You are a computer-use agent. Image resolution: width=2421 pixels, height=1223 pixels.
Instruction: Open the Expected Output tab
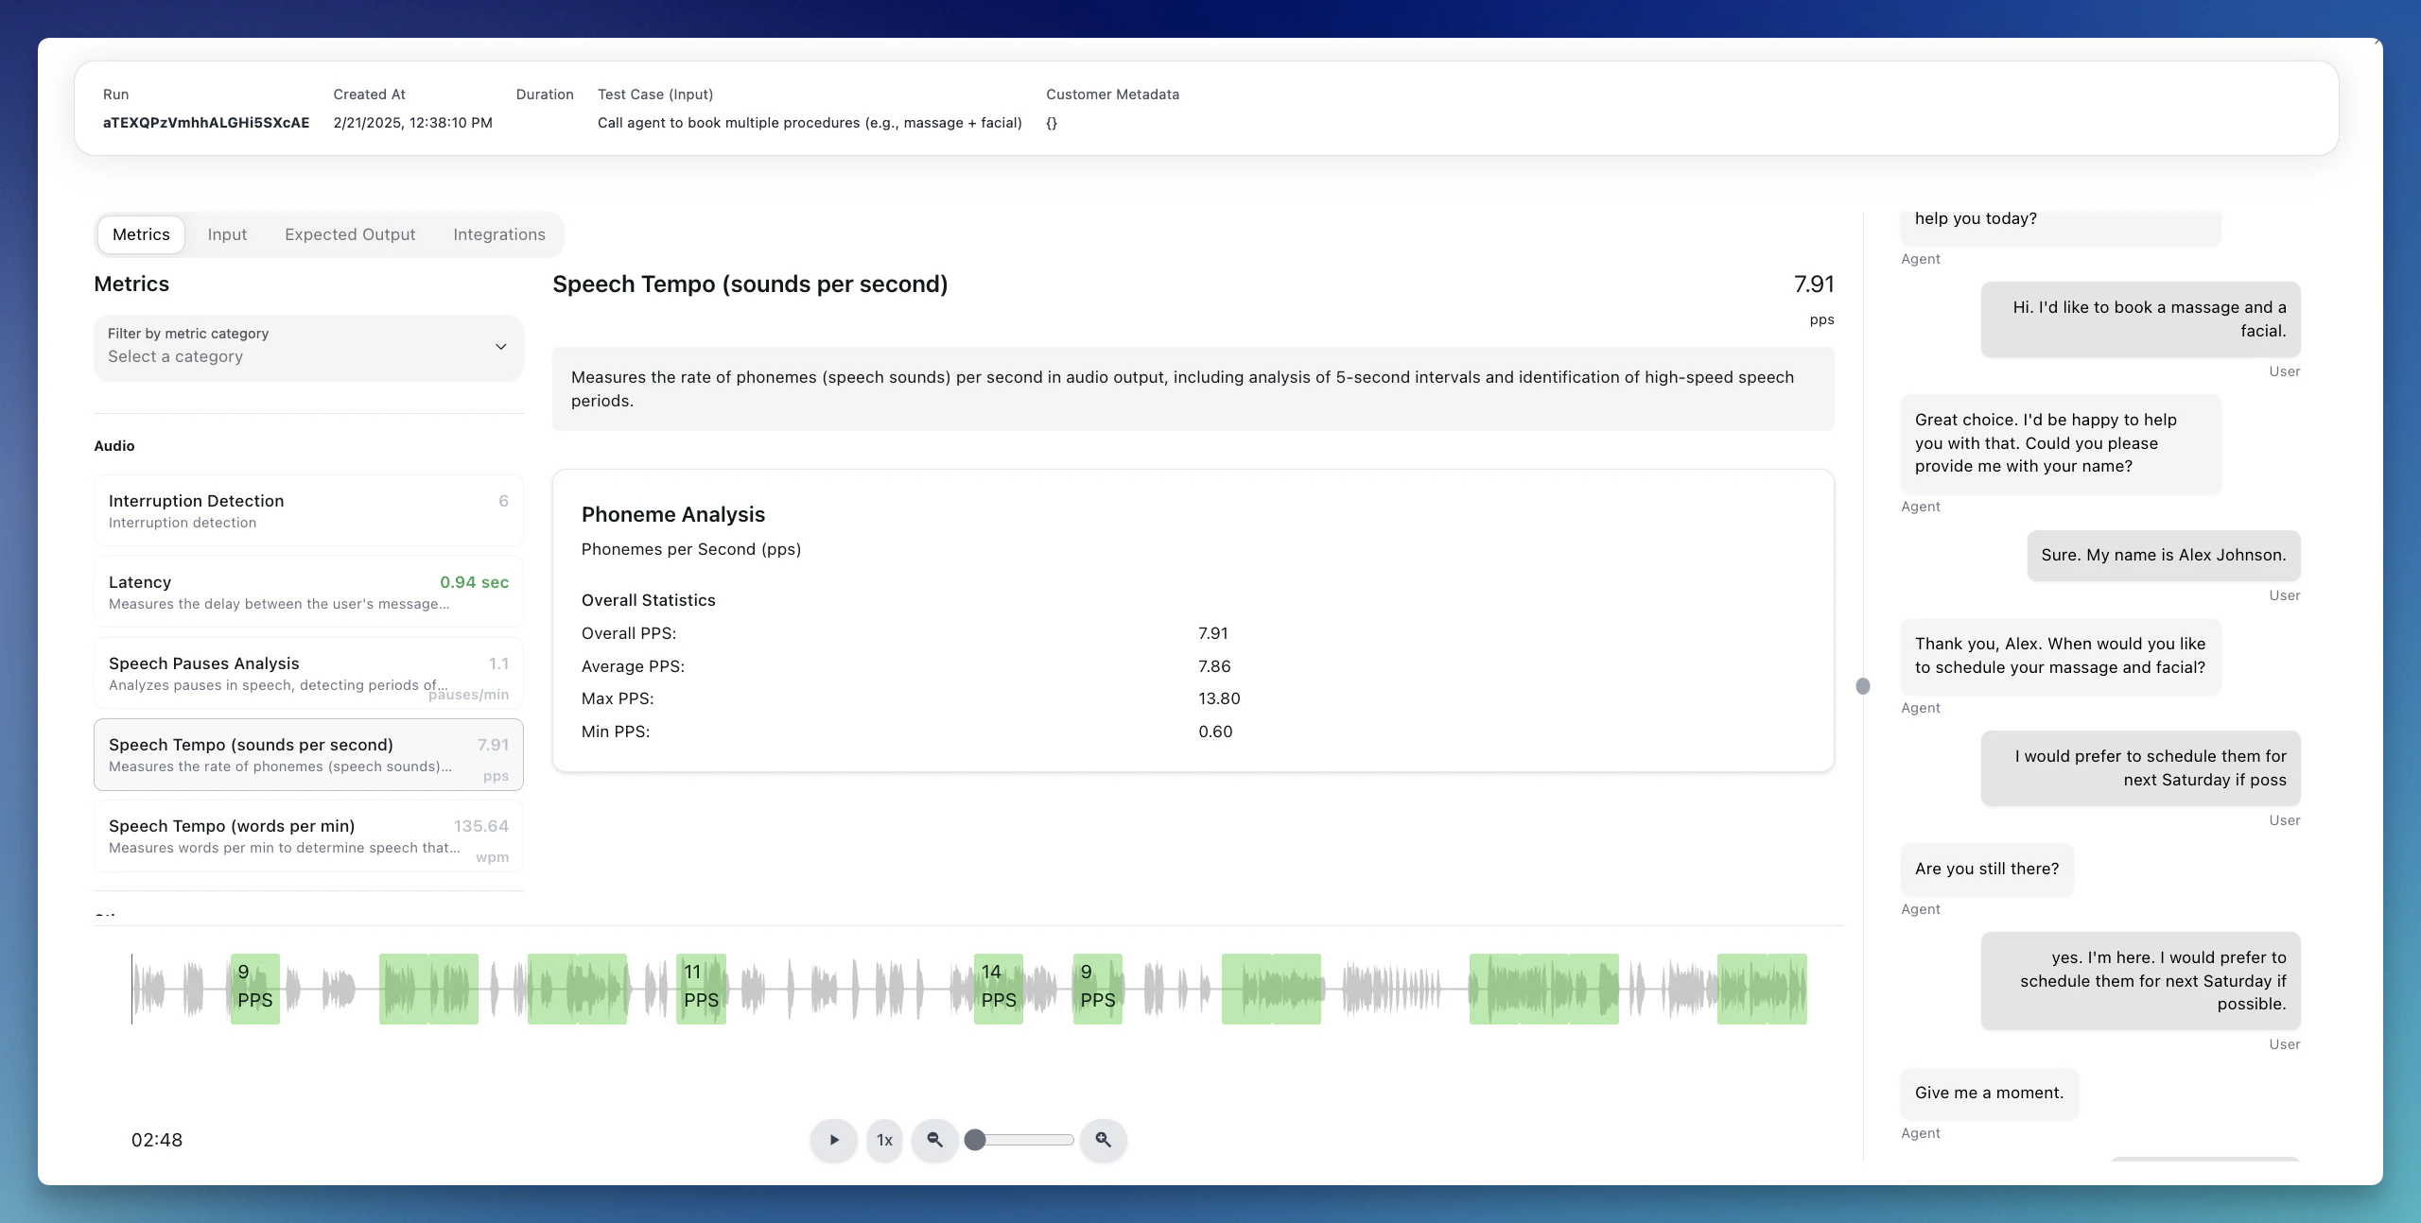[x=350, y=234]
